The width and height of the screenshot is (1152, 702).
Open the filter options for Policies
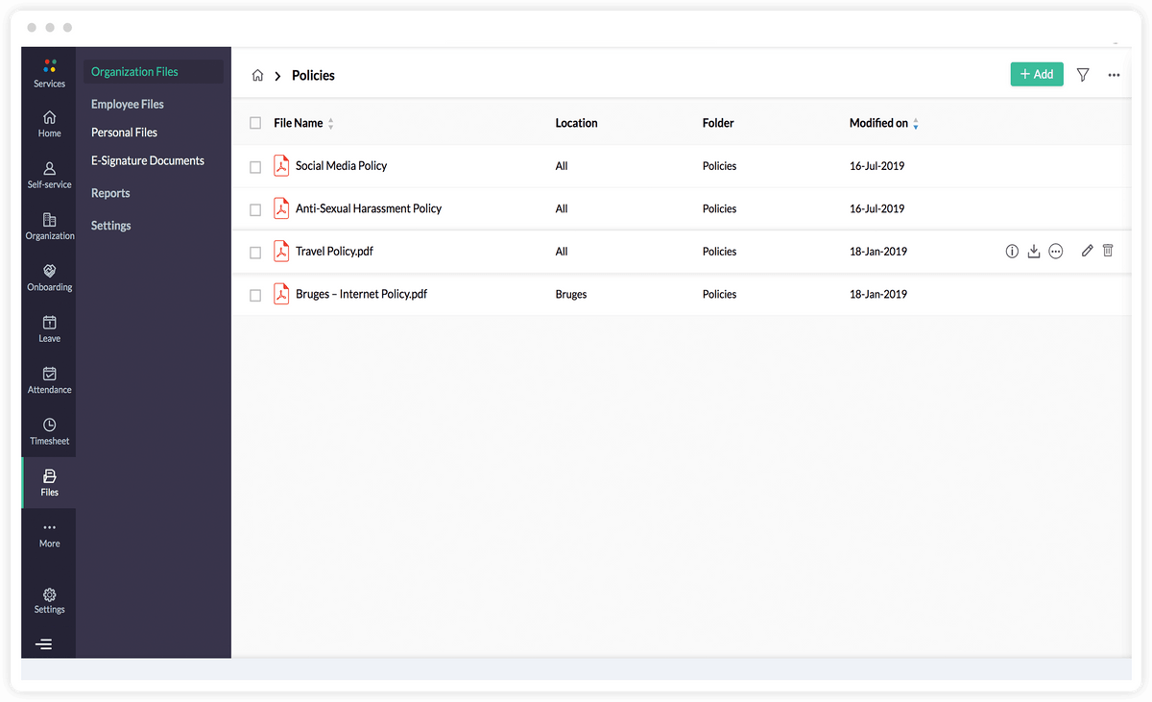[x=1083, y=74]
